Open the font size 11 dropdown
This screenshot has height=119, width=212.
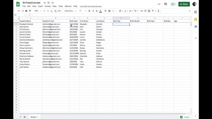click(82, 11)
